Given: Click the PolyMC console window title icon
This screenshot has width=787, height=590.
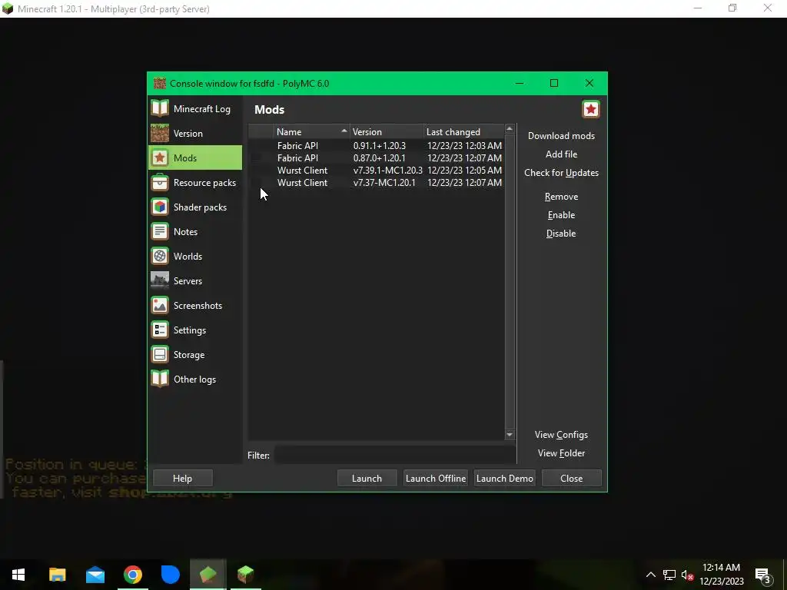Looking at the screenshot, I should click(x=160, y=83).
